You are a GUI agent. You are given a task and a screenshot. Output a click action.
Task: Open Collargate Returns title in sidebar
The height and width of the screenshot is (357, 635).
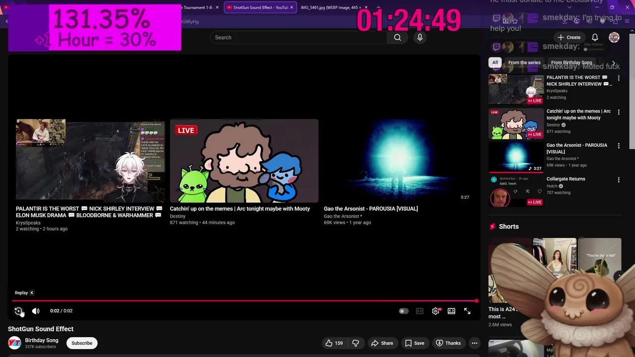tap(566, 179)
